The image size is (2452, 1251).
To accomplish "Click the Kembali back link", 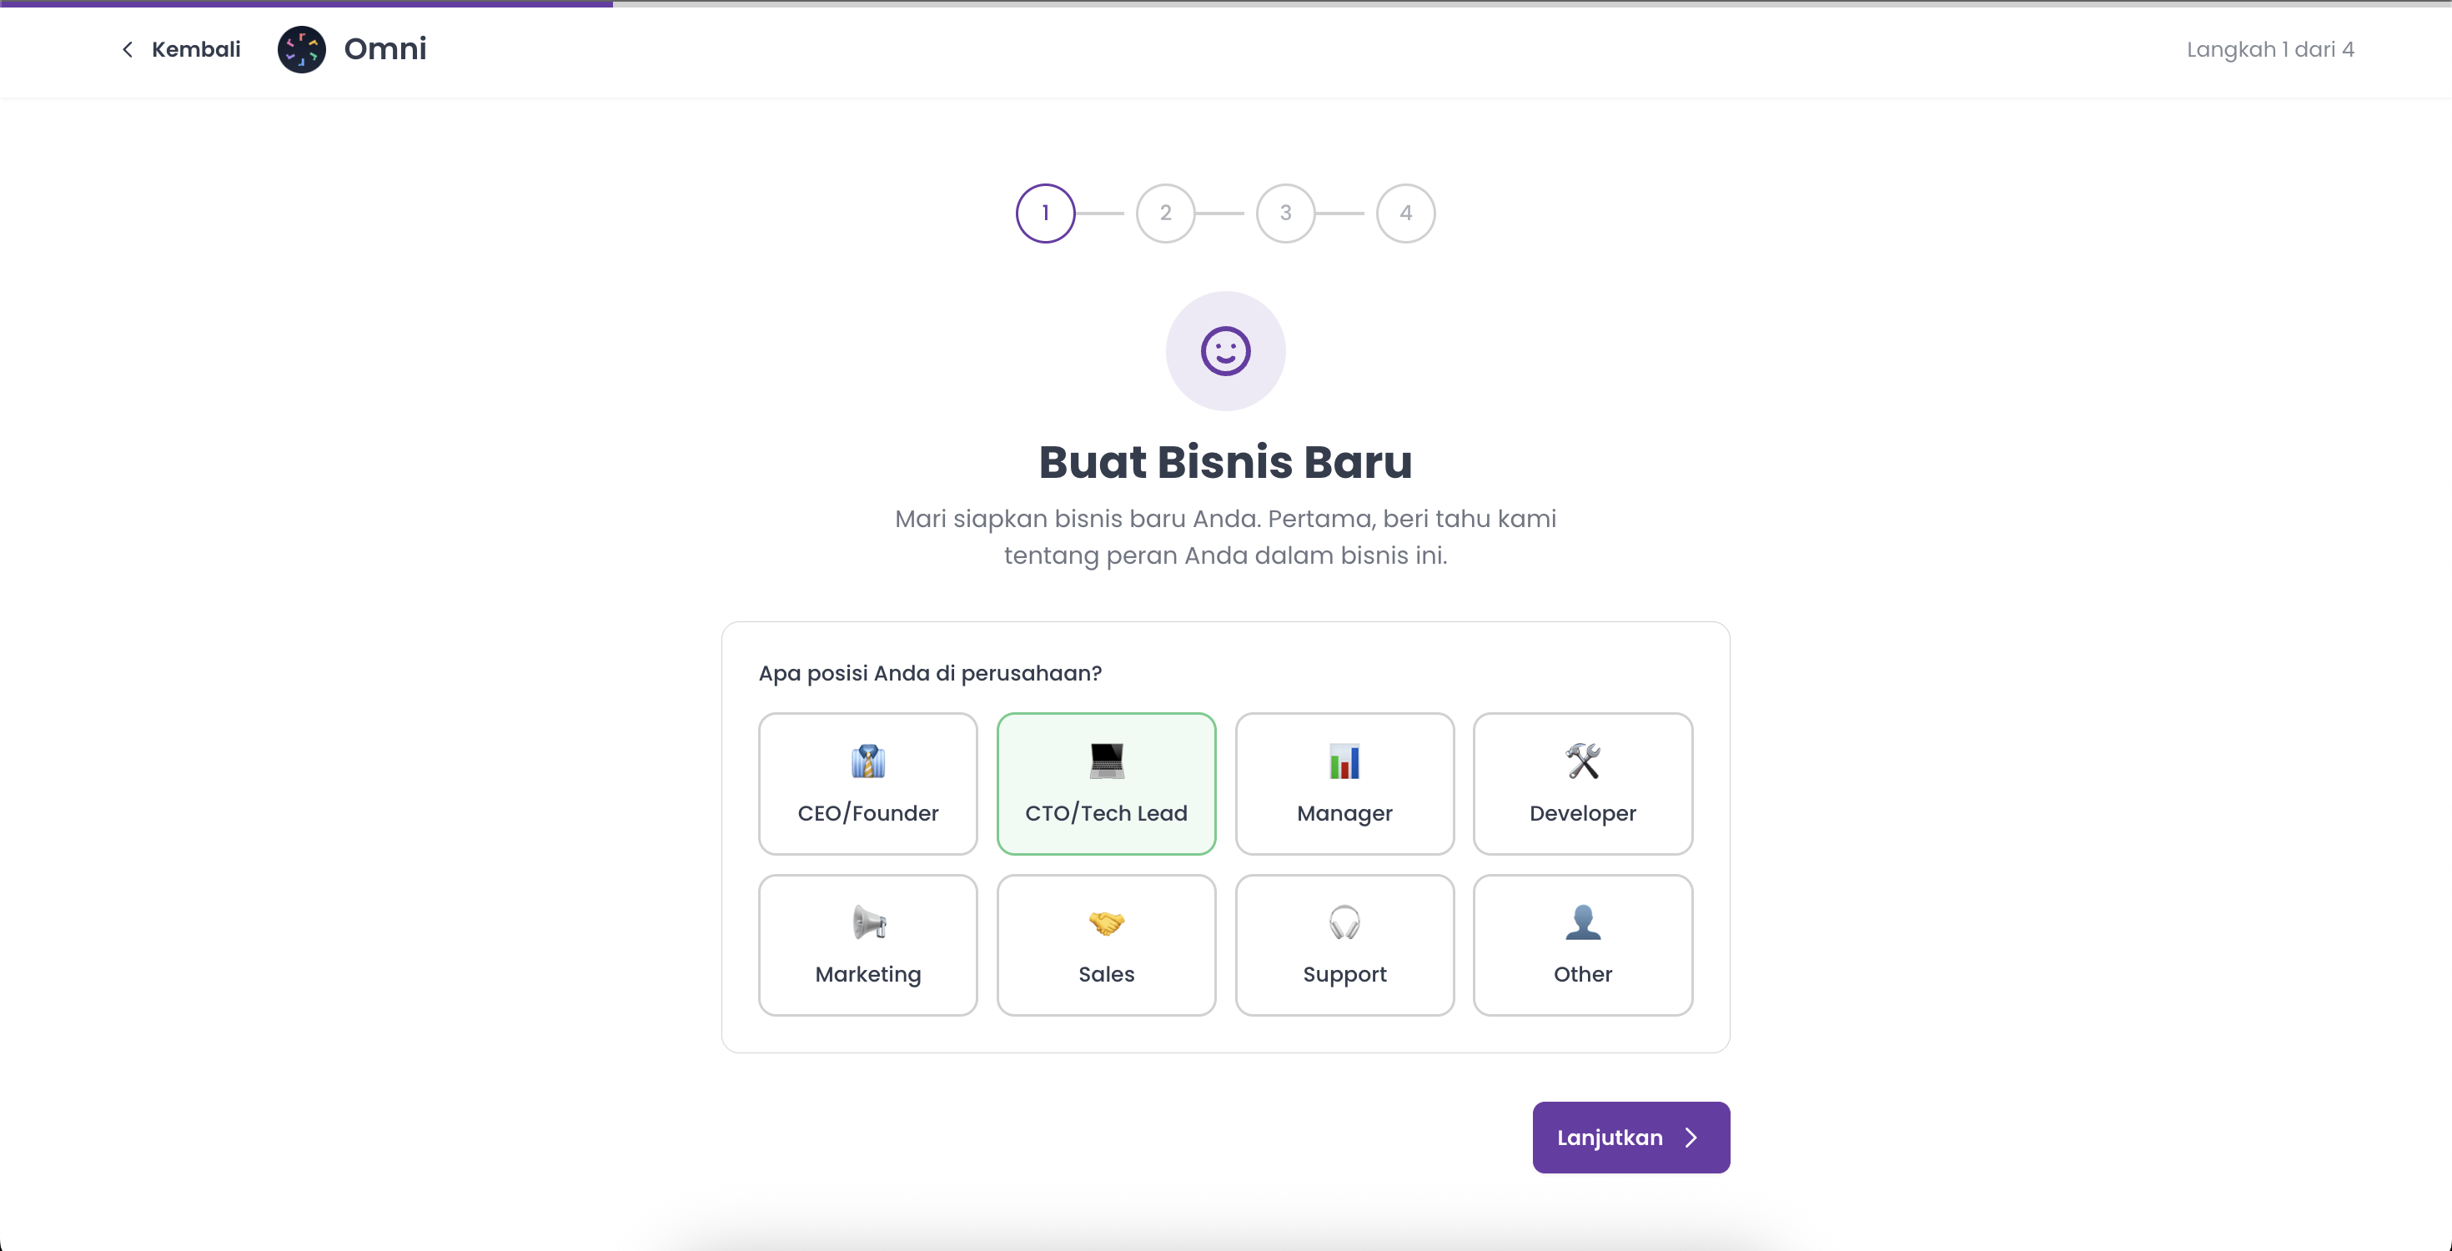I will coord(181,49).
